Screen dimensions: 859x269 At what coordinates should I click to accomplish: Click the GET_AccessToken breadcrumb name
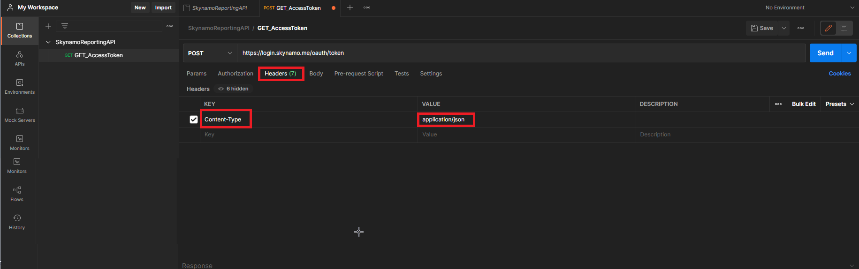point(282,28)
